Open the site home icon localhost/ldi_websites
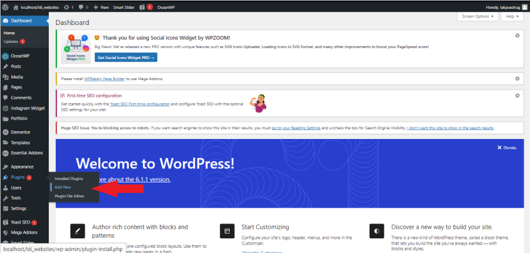Screen dimensions: 530x253 tap(16, 7)
